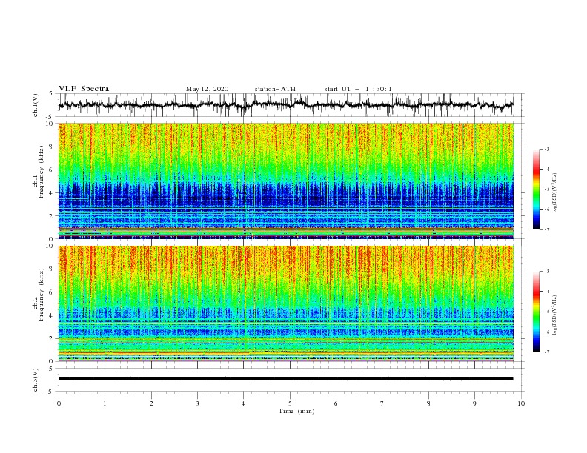Click the '0' tick on the time axis

point(59,403)
